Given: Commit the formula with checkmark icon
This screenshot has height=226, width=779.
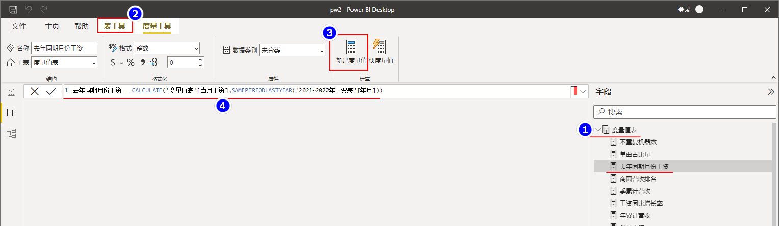Looking at the screenshot, I should 51,91.
